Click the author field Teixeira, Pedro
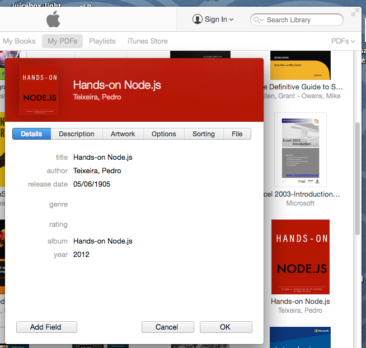 tap(97, 171)
